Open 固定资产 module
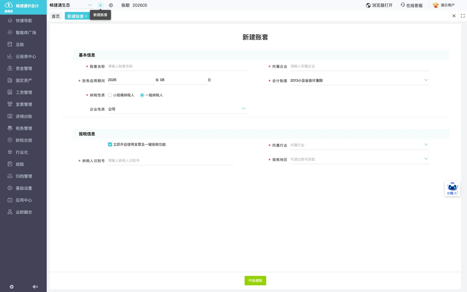Viewport: 467px width, 292px height. 23,80
